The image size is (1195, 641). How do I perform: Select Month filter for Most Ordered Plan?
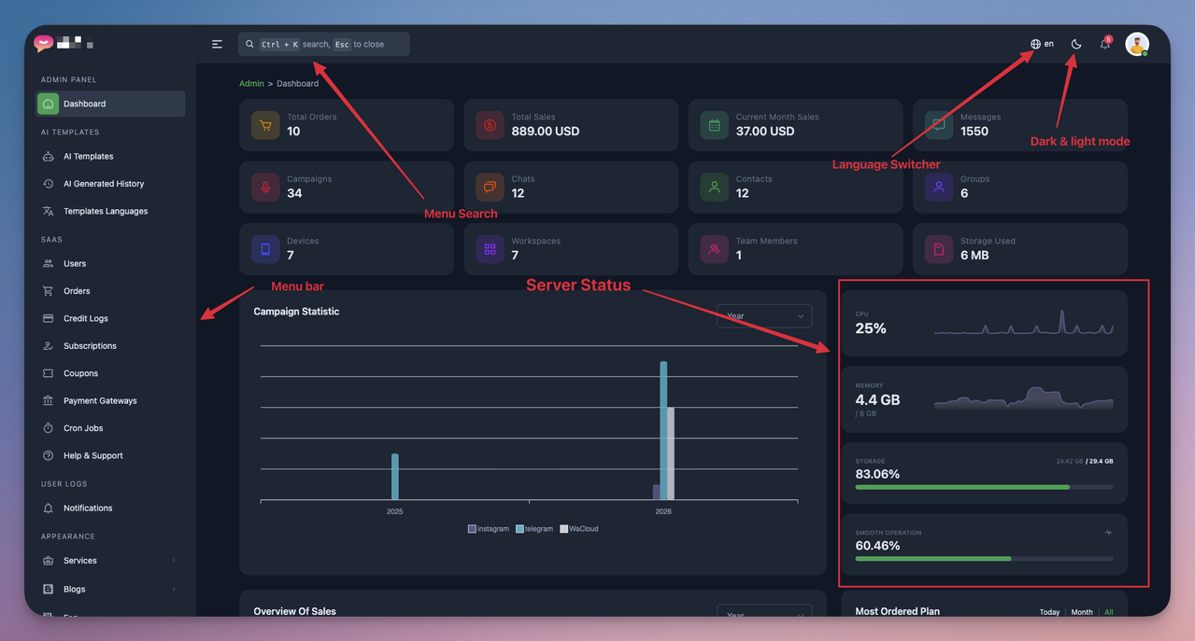coord(1082,612)
